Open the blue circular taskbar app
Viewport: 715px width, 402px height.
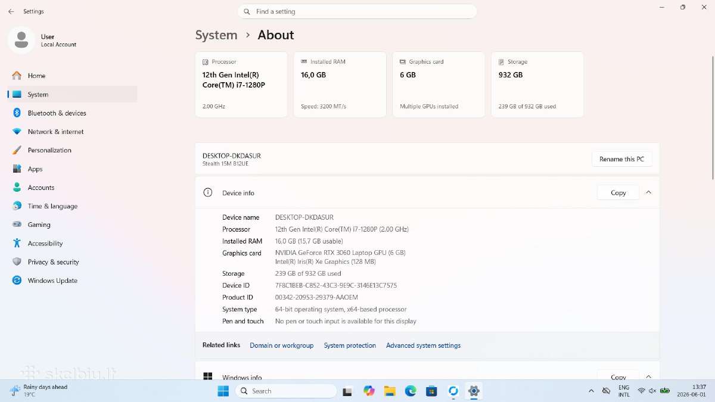453,391
